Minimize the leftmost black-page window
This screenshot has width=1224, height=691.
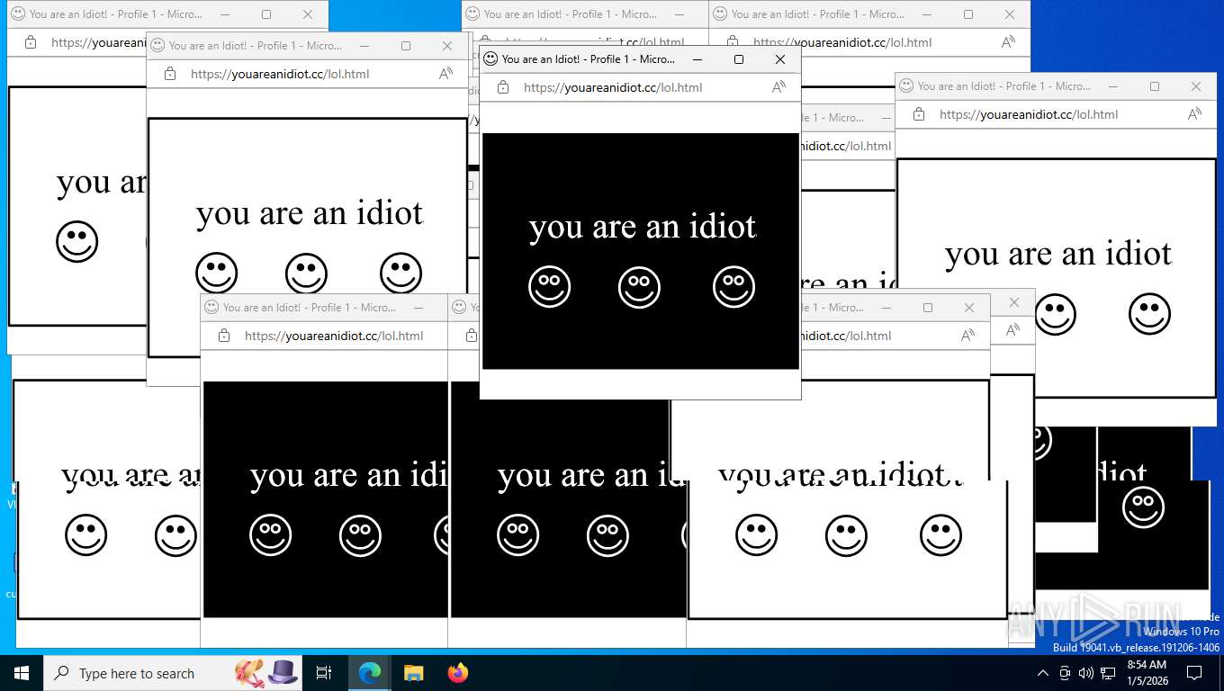pyautogui.click(x=418, y=308)
